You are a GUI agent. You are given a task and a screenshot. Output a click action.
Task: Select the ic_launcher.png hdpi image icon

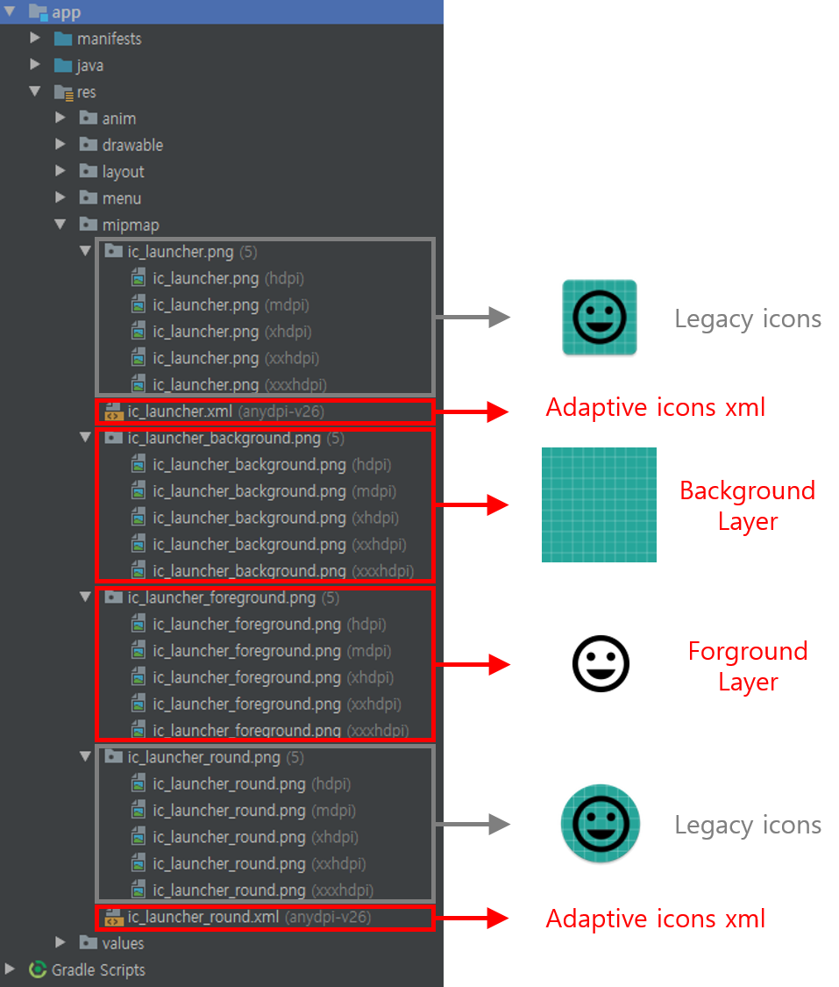[x=138, y=277]
